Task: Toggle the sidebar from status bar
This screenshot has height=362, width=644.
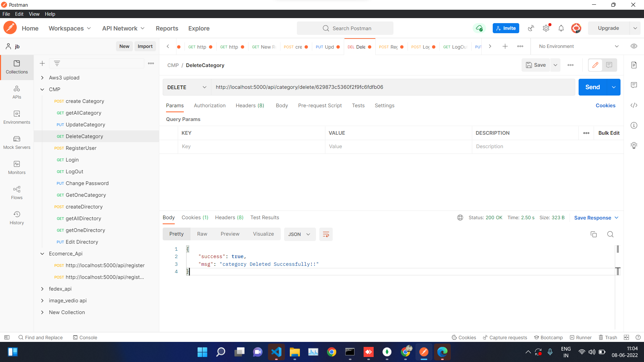Action: (x=7, y=338)
